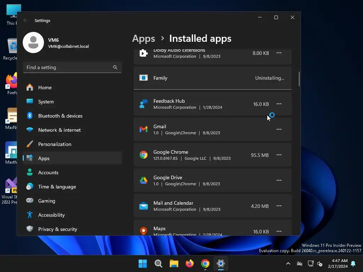This screenshot has width=363, height=272.
Task: Open more options for Dolby Audio Extensions
Action: coord(279,53)
